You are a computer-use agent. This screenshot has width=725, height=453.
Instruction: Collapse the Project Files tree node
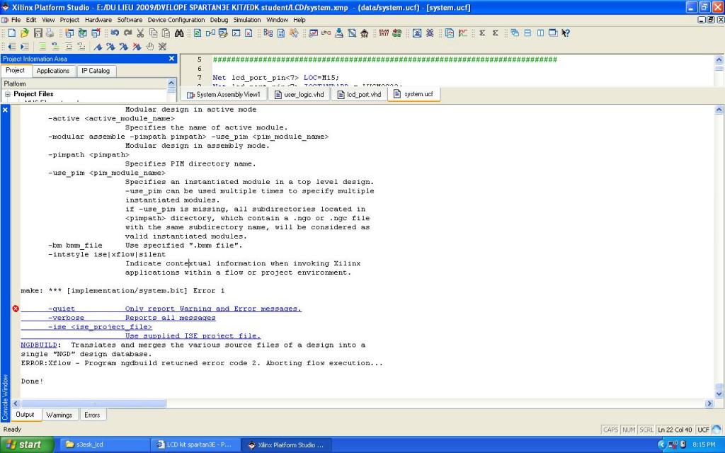pos(8,94)
